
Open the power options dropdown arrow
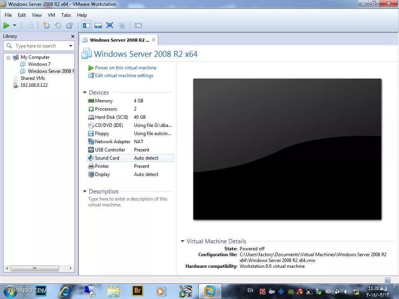[14, 25]
